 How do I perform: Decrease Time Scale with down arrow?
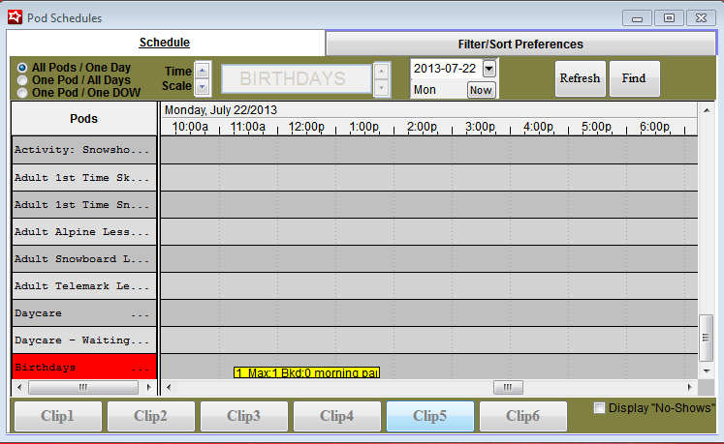click(203, 86)
